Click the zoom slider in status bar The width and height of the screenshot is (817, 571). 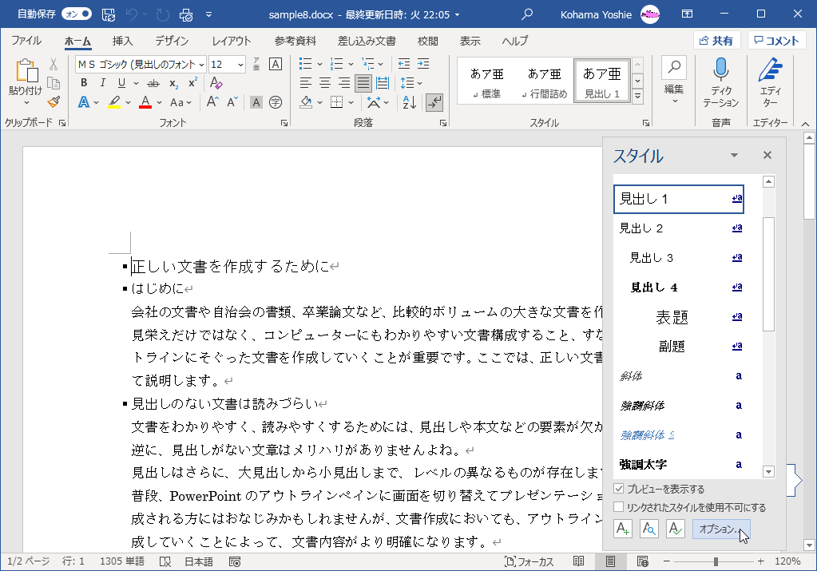click(715, 561)
